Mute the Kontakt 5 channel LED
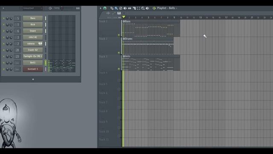Viewport: 273px width, 154px height. coord(4,69)
